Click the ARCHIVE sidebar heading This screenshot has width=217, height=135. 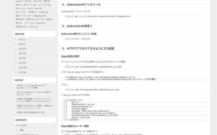(20, 34)
